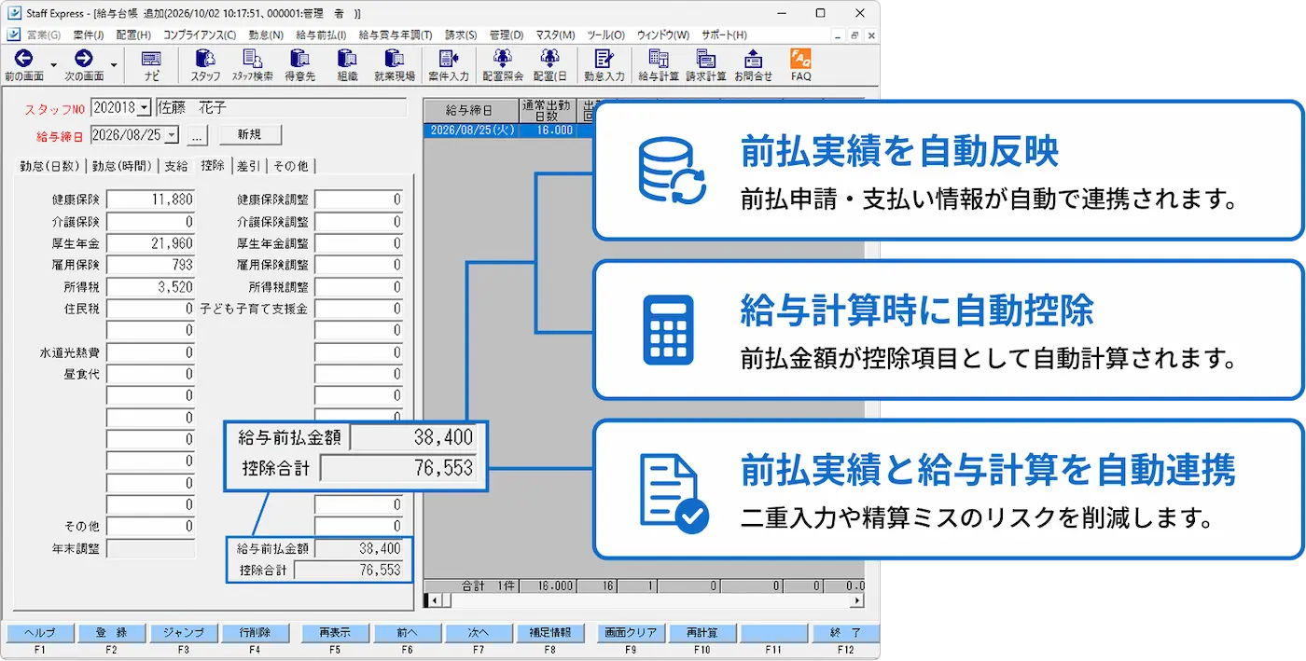This screenshot has width=1306, height=661.
Task: Switch to the 支給 tab
Action: pos(176,166)
